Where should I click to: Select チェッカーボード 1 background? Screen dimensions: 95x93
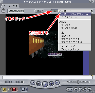click(x=74, y=39)
